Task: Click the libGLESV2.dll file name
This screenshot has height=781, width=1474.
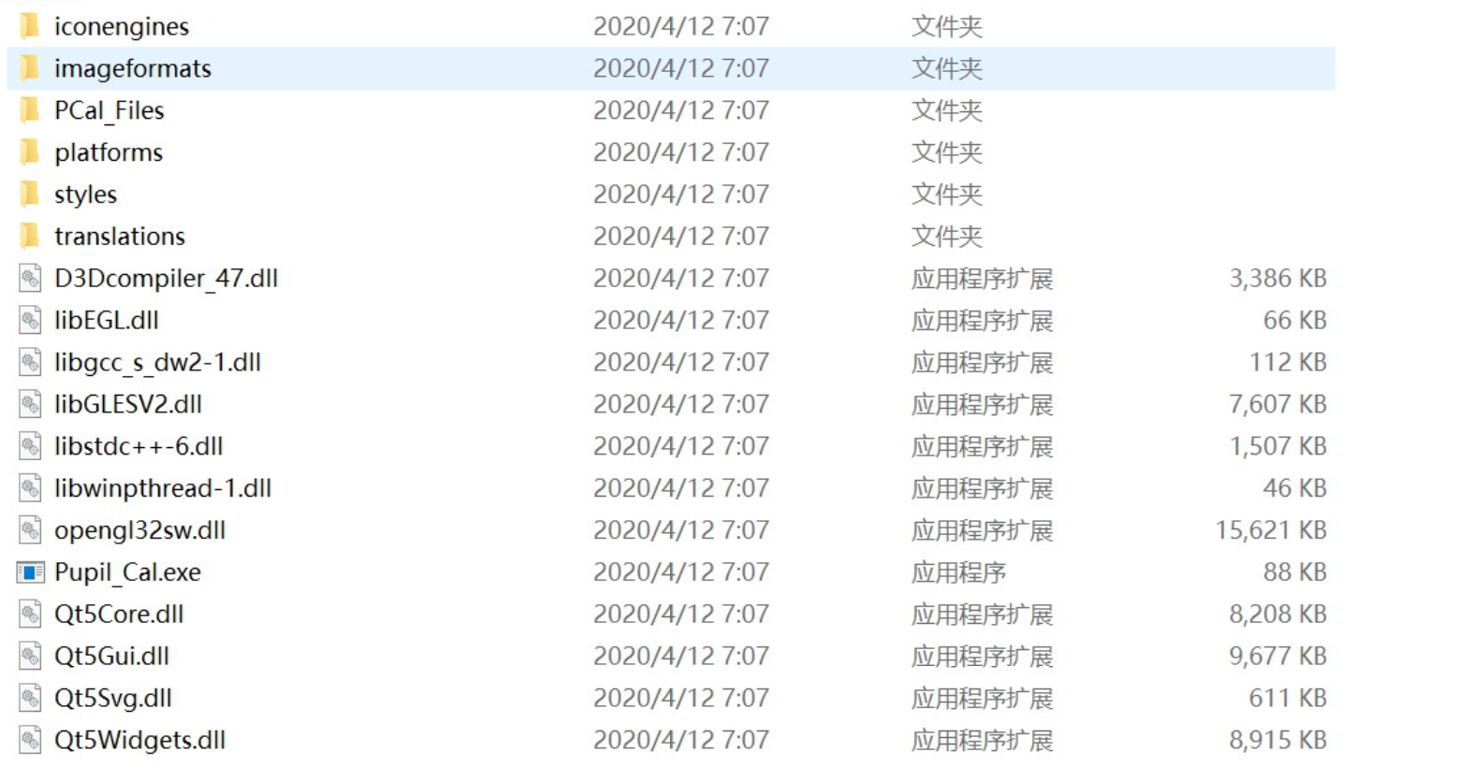Action: tap(128, 404)
